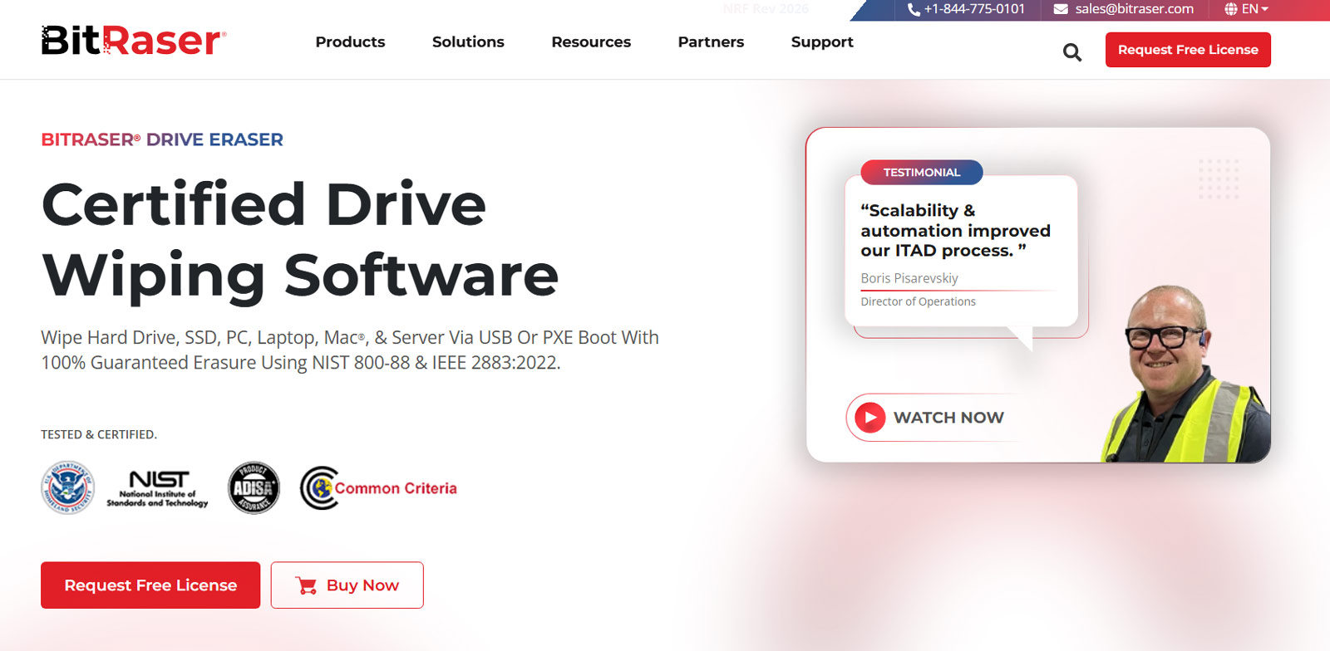Open the Support menu
The image size is (1330, 651).
click(x=822, y=42)
